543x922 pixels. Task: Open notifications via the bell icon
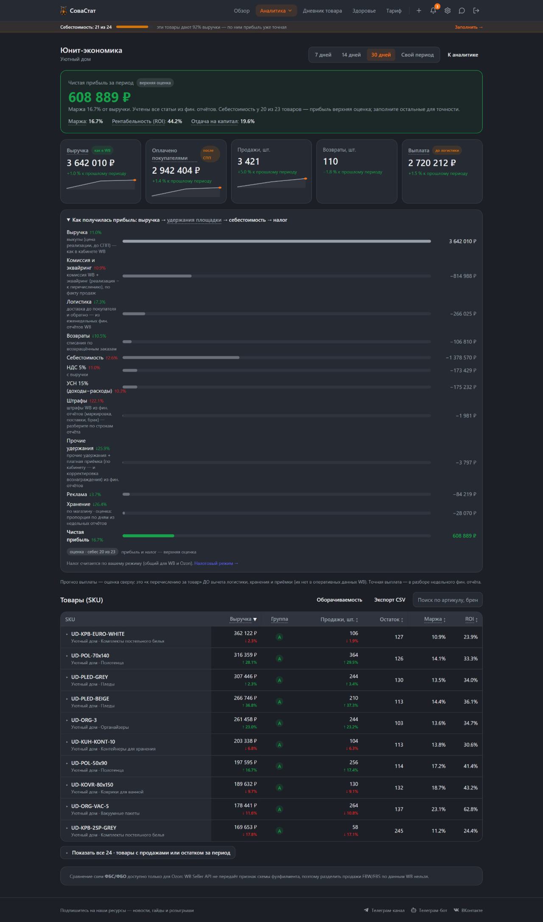tap(433, 11)
